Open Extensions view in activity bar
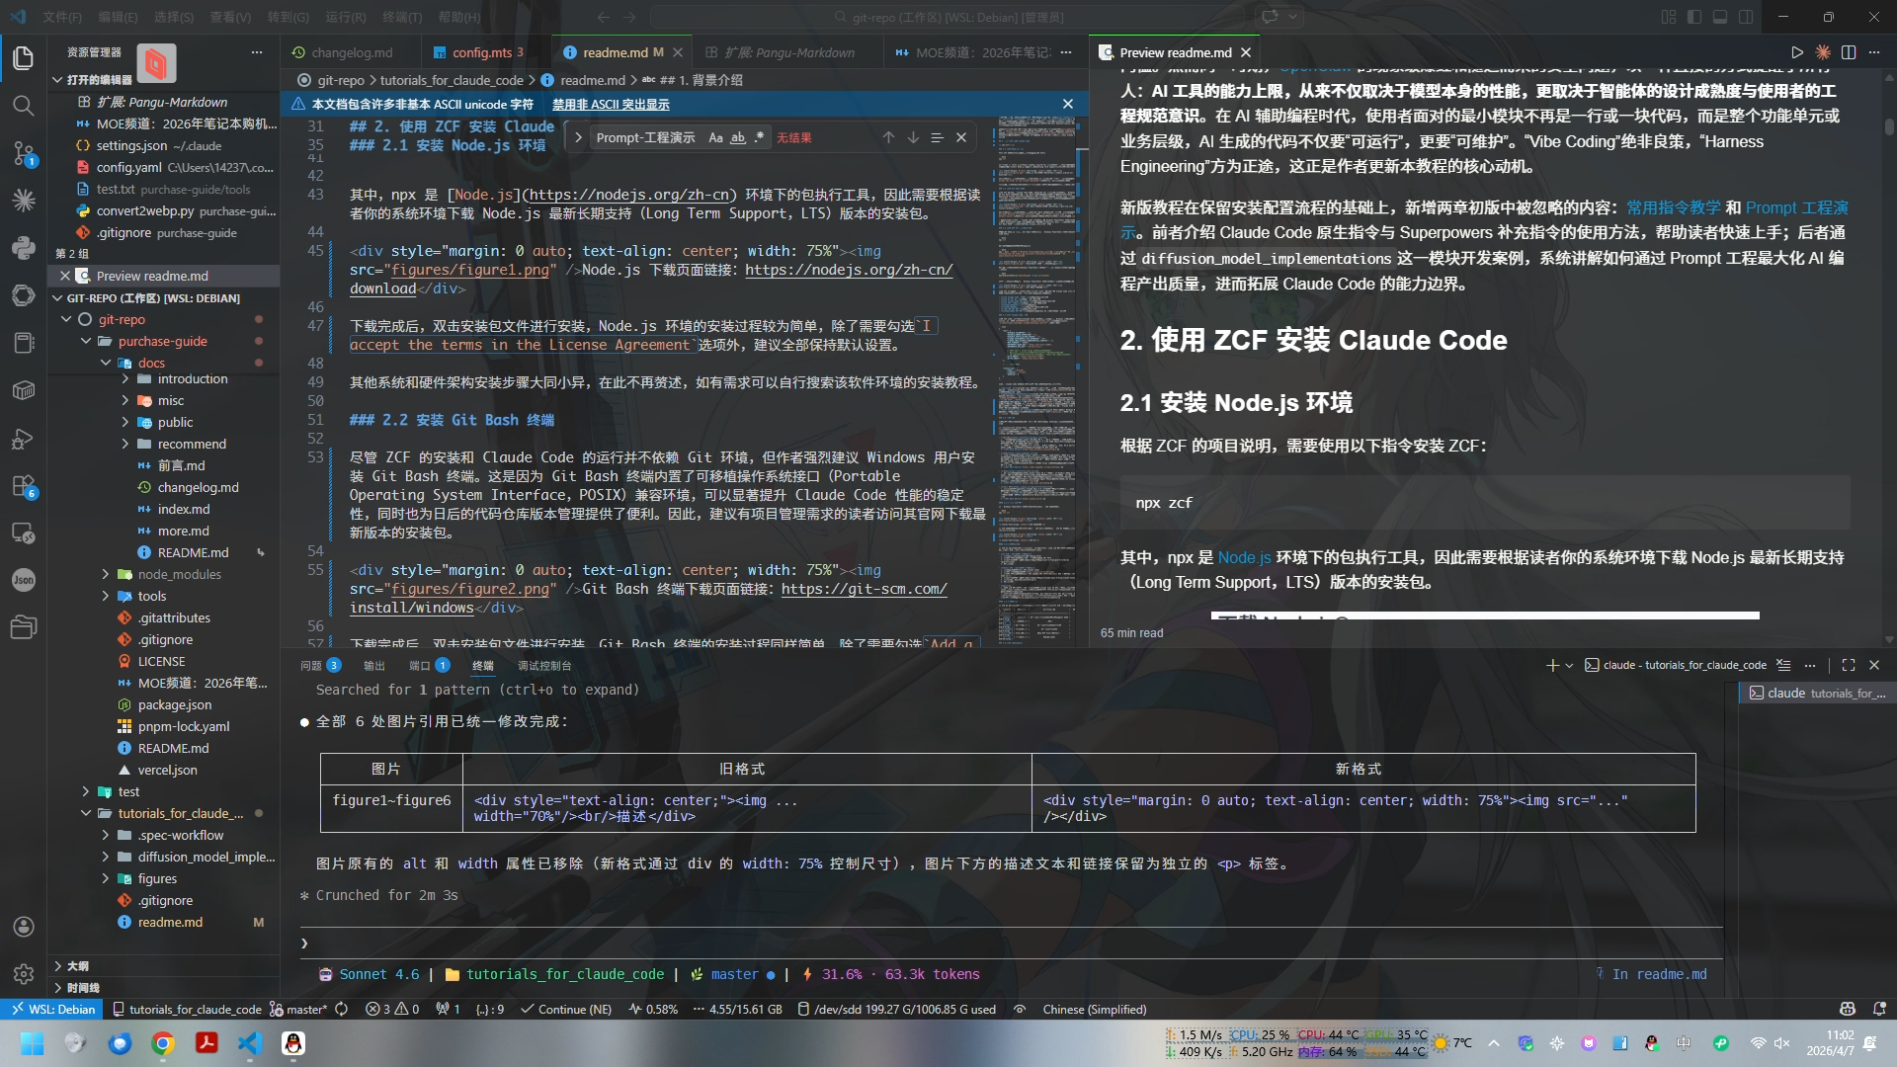The width and height of the screenshot is (1897, 1067). pyautogui.click(x=24, y=486)
